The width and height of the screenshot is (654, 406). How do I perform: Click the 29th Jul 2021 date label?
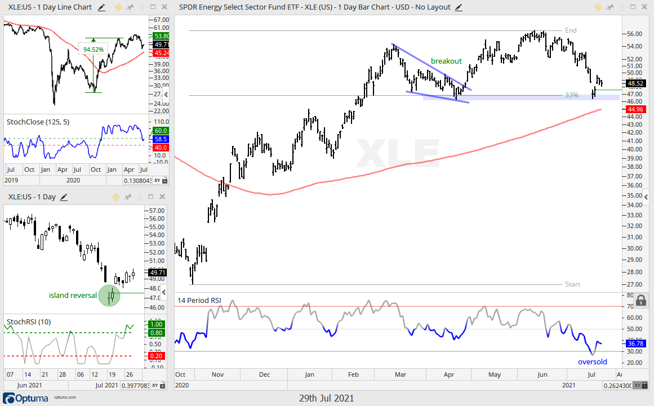click(326, 398)
